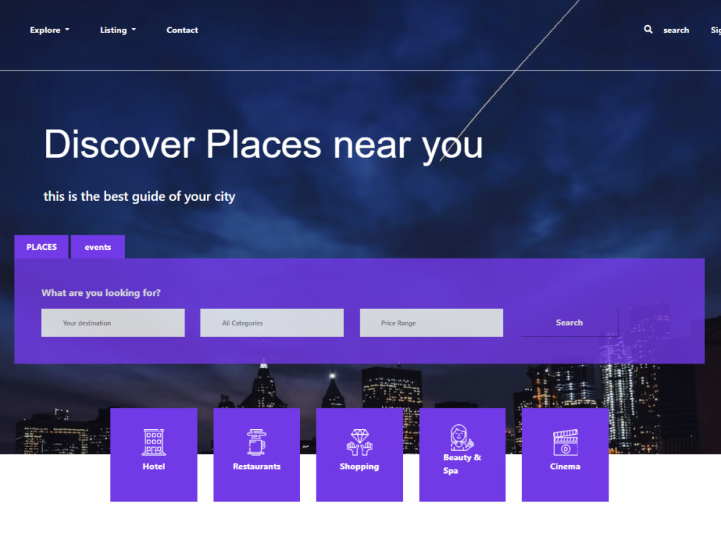Open the Price Range selector

click(x=431, y=323)
